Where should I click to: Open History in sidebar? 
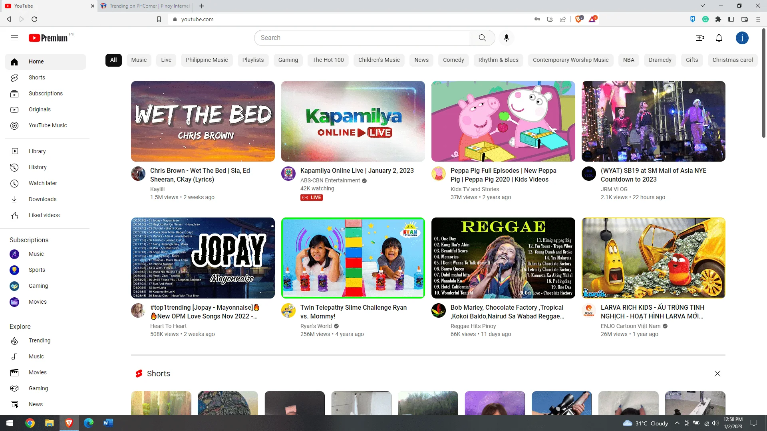point(46,167)
